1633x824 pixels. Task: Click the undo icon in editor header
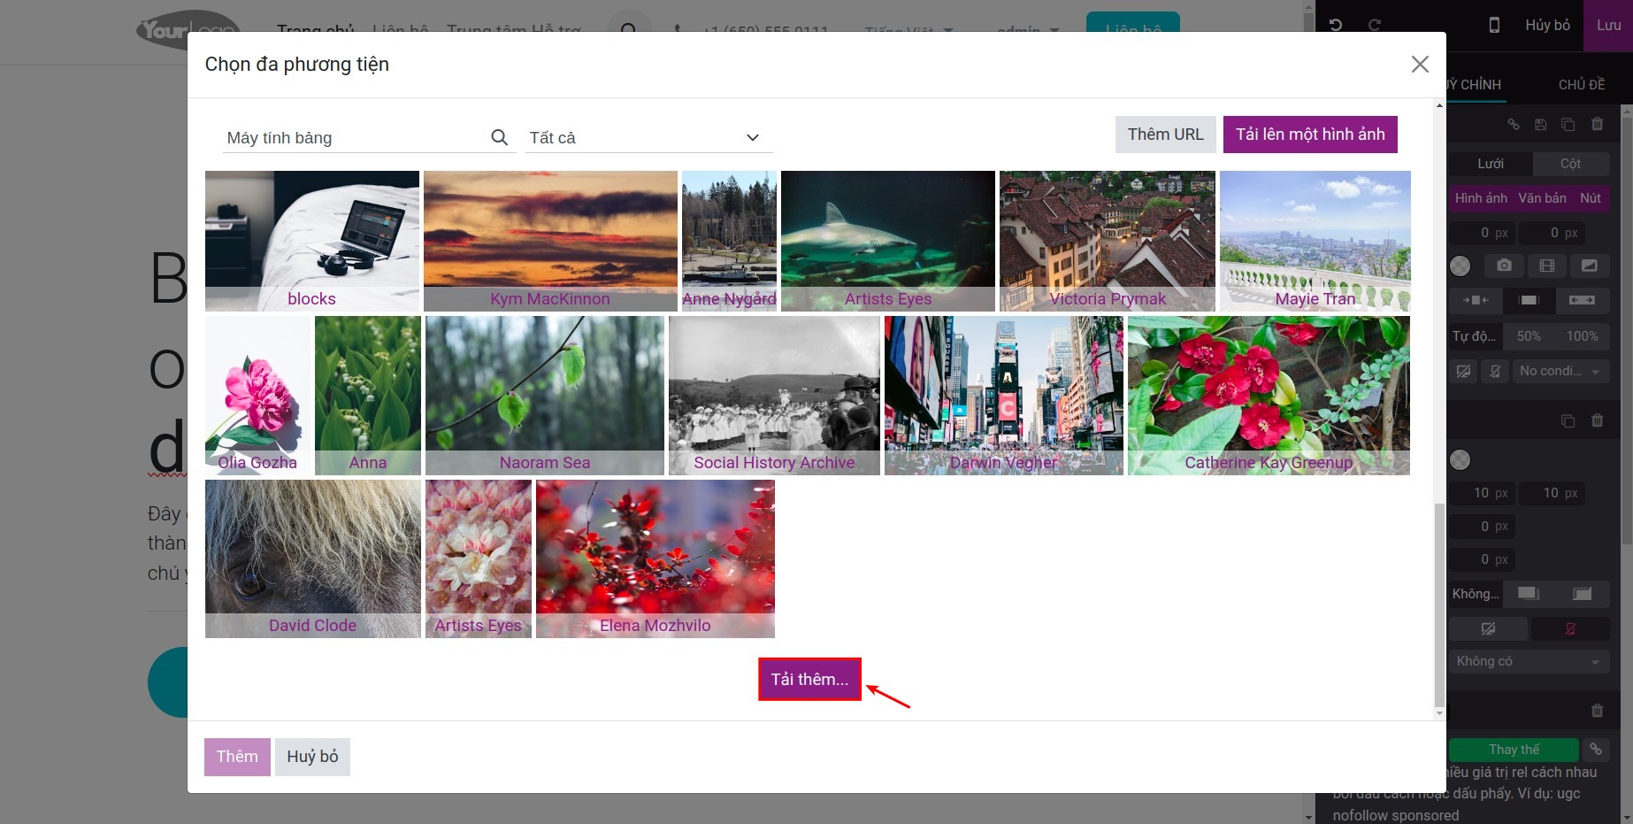coord(1336,25)
